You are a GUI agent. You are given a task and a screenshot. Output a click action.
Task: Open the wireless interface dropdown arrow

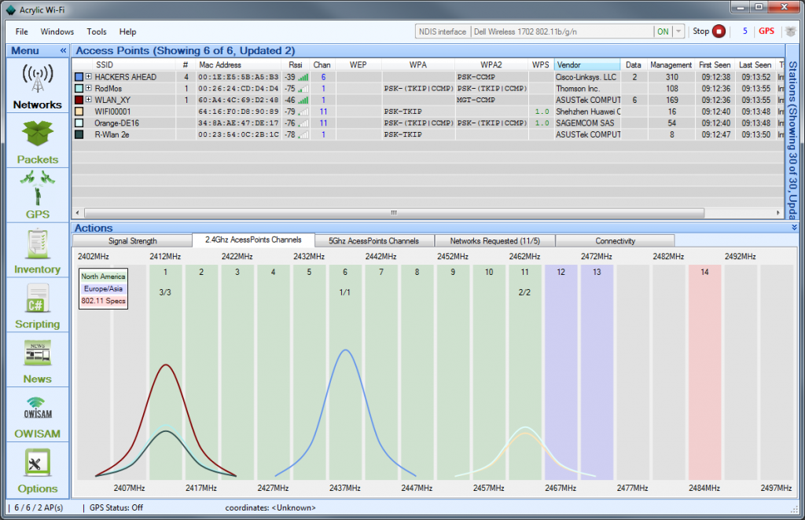coord(678,32)
